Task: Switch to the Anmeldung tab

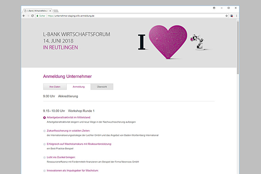Action: pyautogui.click(x=79, y=87)
